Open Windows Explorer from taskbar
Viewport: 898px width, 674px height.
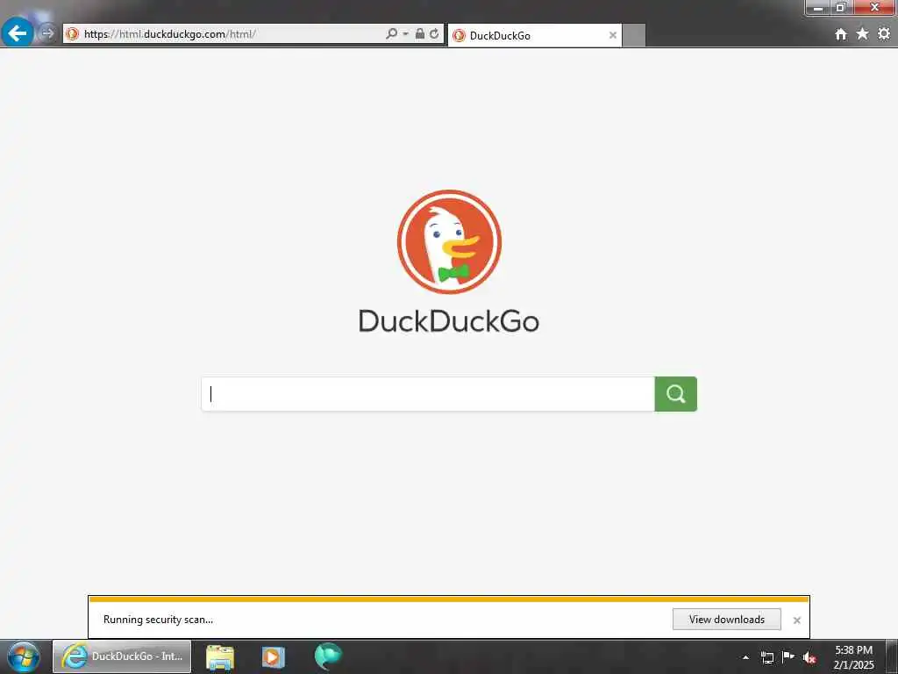(220, 656)
